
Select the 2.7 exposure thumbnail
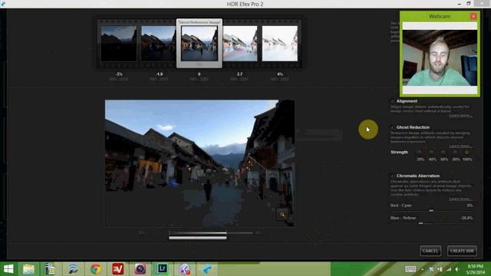(240, 44)
